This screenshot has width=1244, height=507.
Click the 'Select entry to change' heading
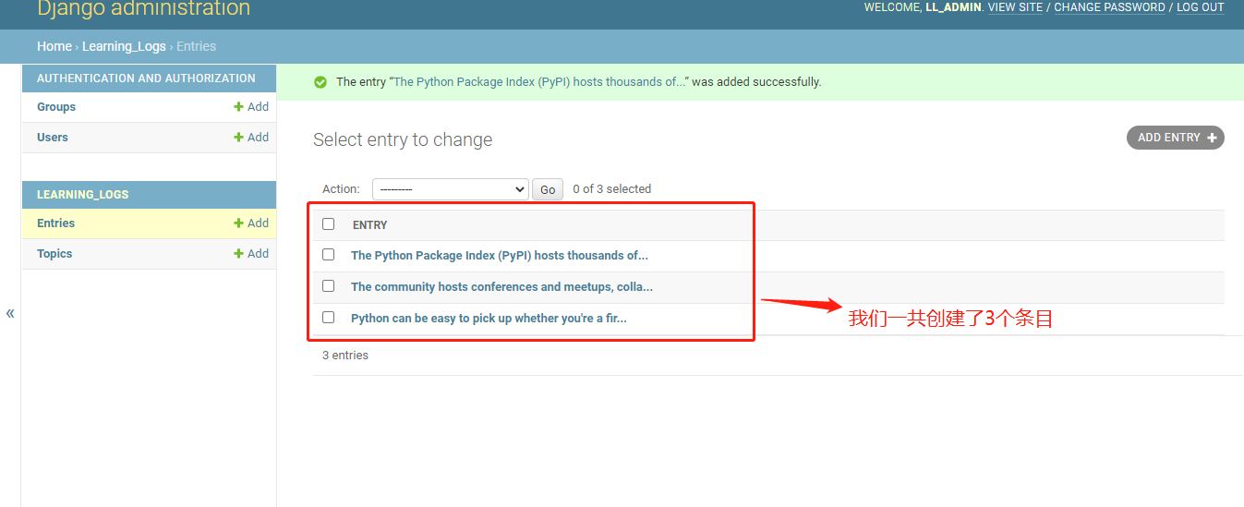coord(403,140)
